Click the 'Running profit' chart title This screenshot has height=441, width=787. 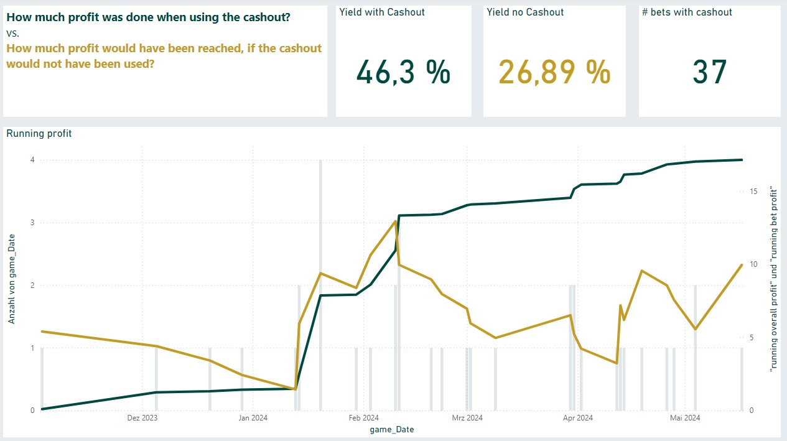[x=39, y=133]
